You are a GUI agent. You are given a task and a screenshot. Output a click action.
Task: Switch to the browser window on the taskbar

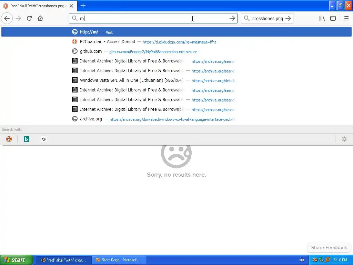click(64, 260)
